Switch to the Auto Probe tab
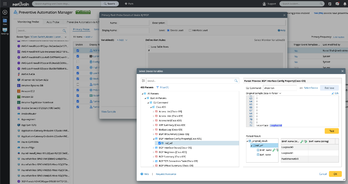348x184 pixels. (x=53, y=22)
